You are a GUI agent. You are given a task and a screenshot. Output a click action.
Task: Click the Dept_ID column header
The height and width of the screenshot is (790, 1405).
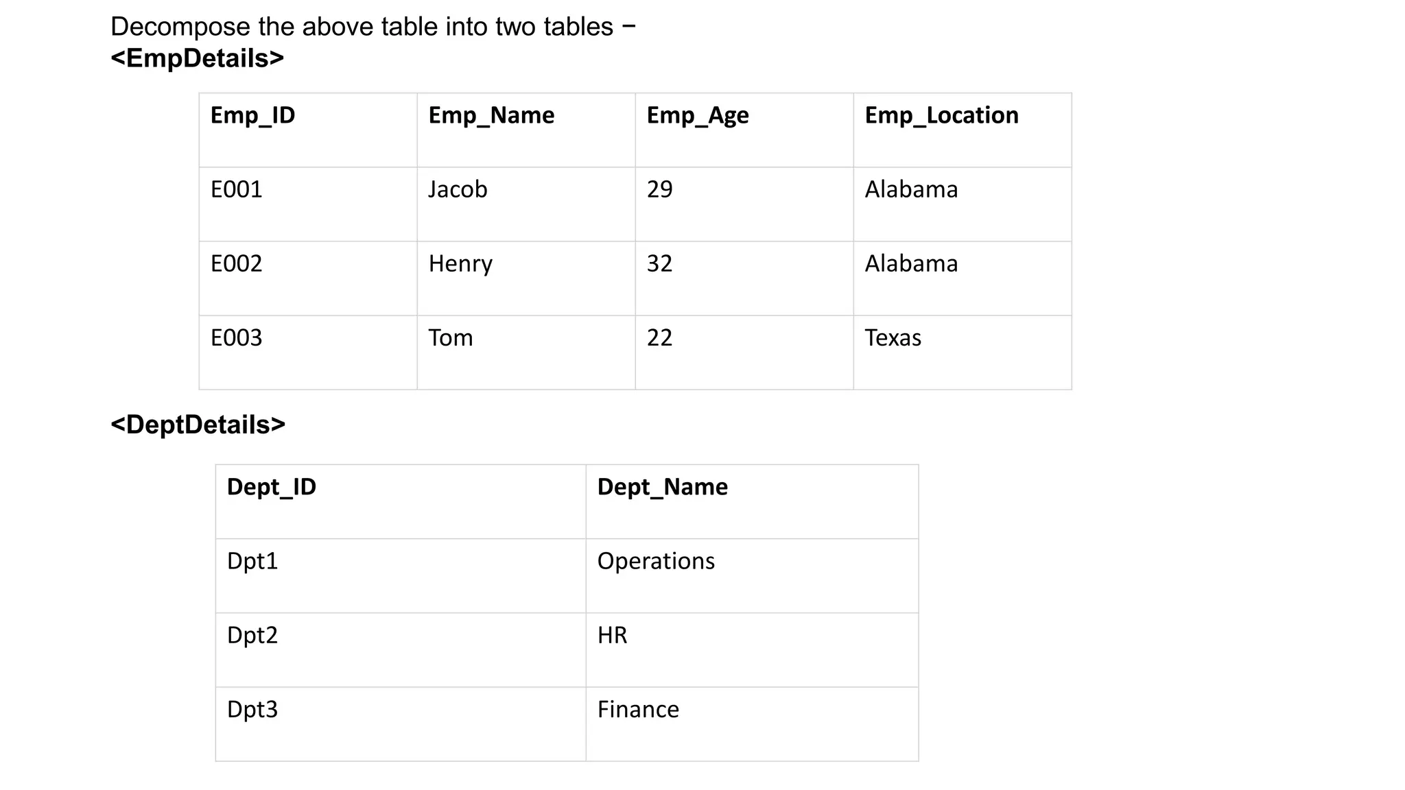pyautogui.click(x=272, y=487)
